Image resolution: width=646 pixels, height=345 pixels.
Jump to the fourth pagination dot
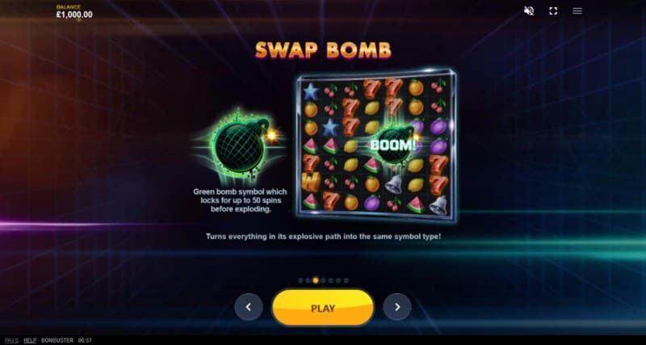(324, 280)
